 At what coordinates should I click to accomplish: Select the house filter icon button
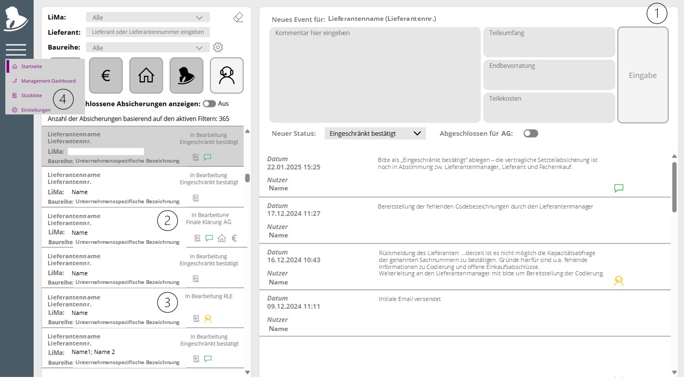coord(146,75)
